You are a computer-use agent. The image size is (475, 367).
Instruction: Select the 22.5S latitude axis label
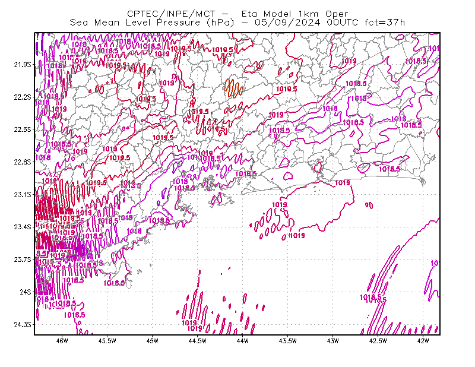(23, 129)
